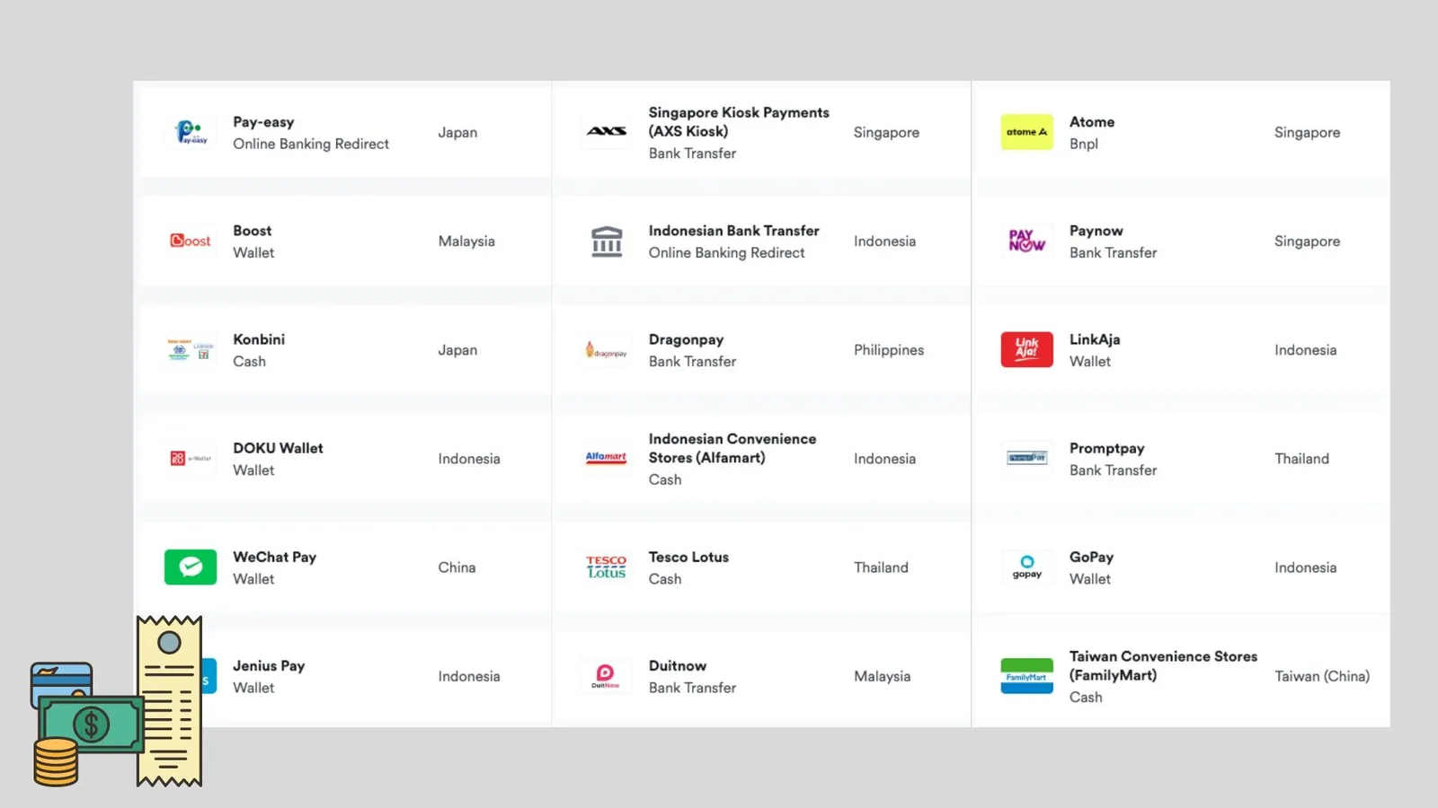This screenshot has width=1438, height=808.
Task: Click the GoPay logo
Action: click(1026, 566)
